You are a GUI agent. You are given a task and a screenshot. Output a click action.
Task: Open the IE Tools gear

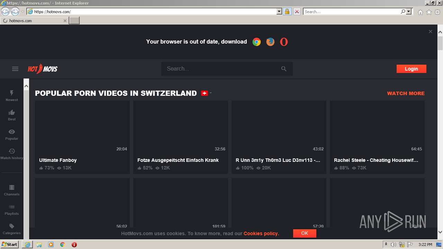437,12
